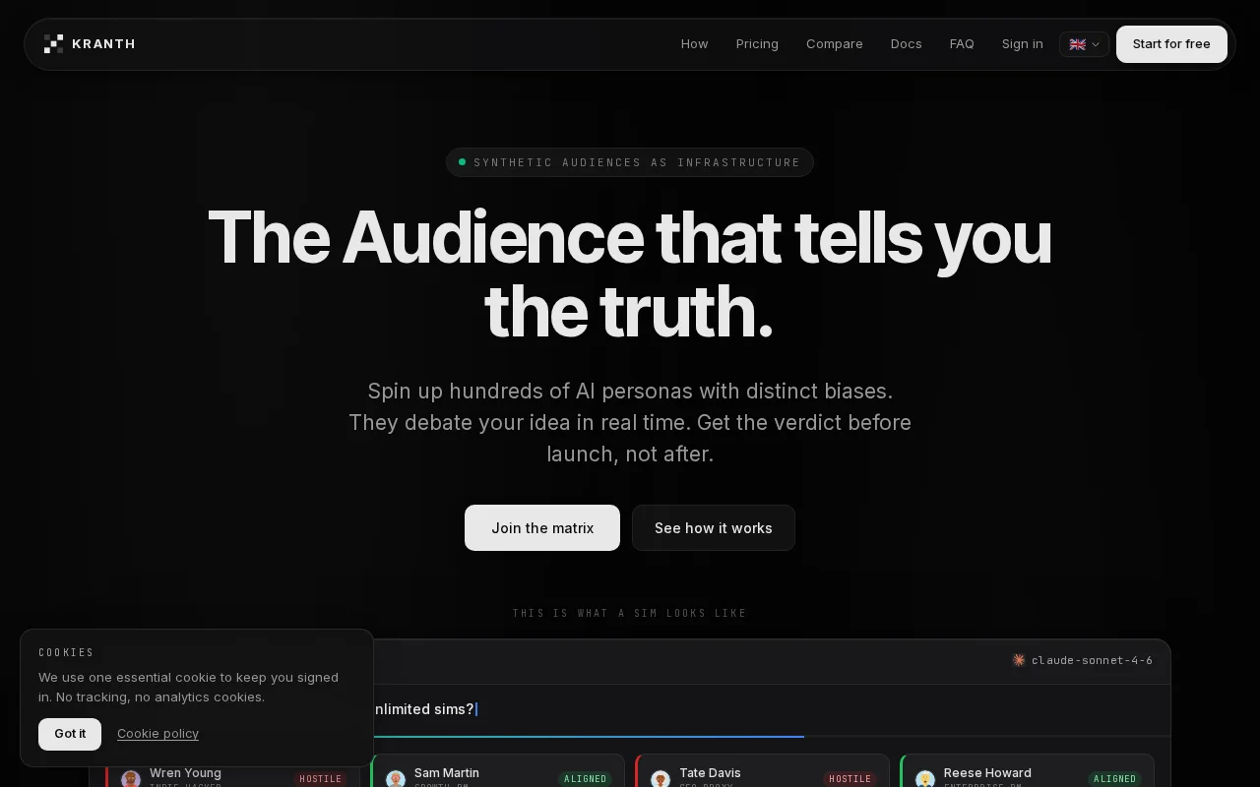Go to Pricing in the navigation
Image resolution: width=1260 pixels, height=787 pixels.
757,44
